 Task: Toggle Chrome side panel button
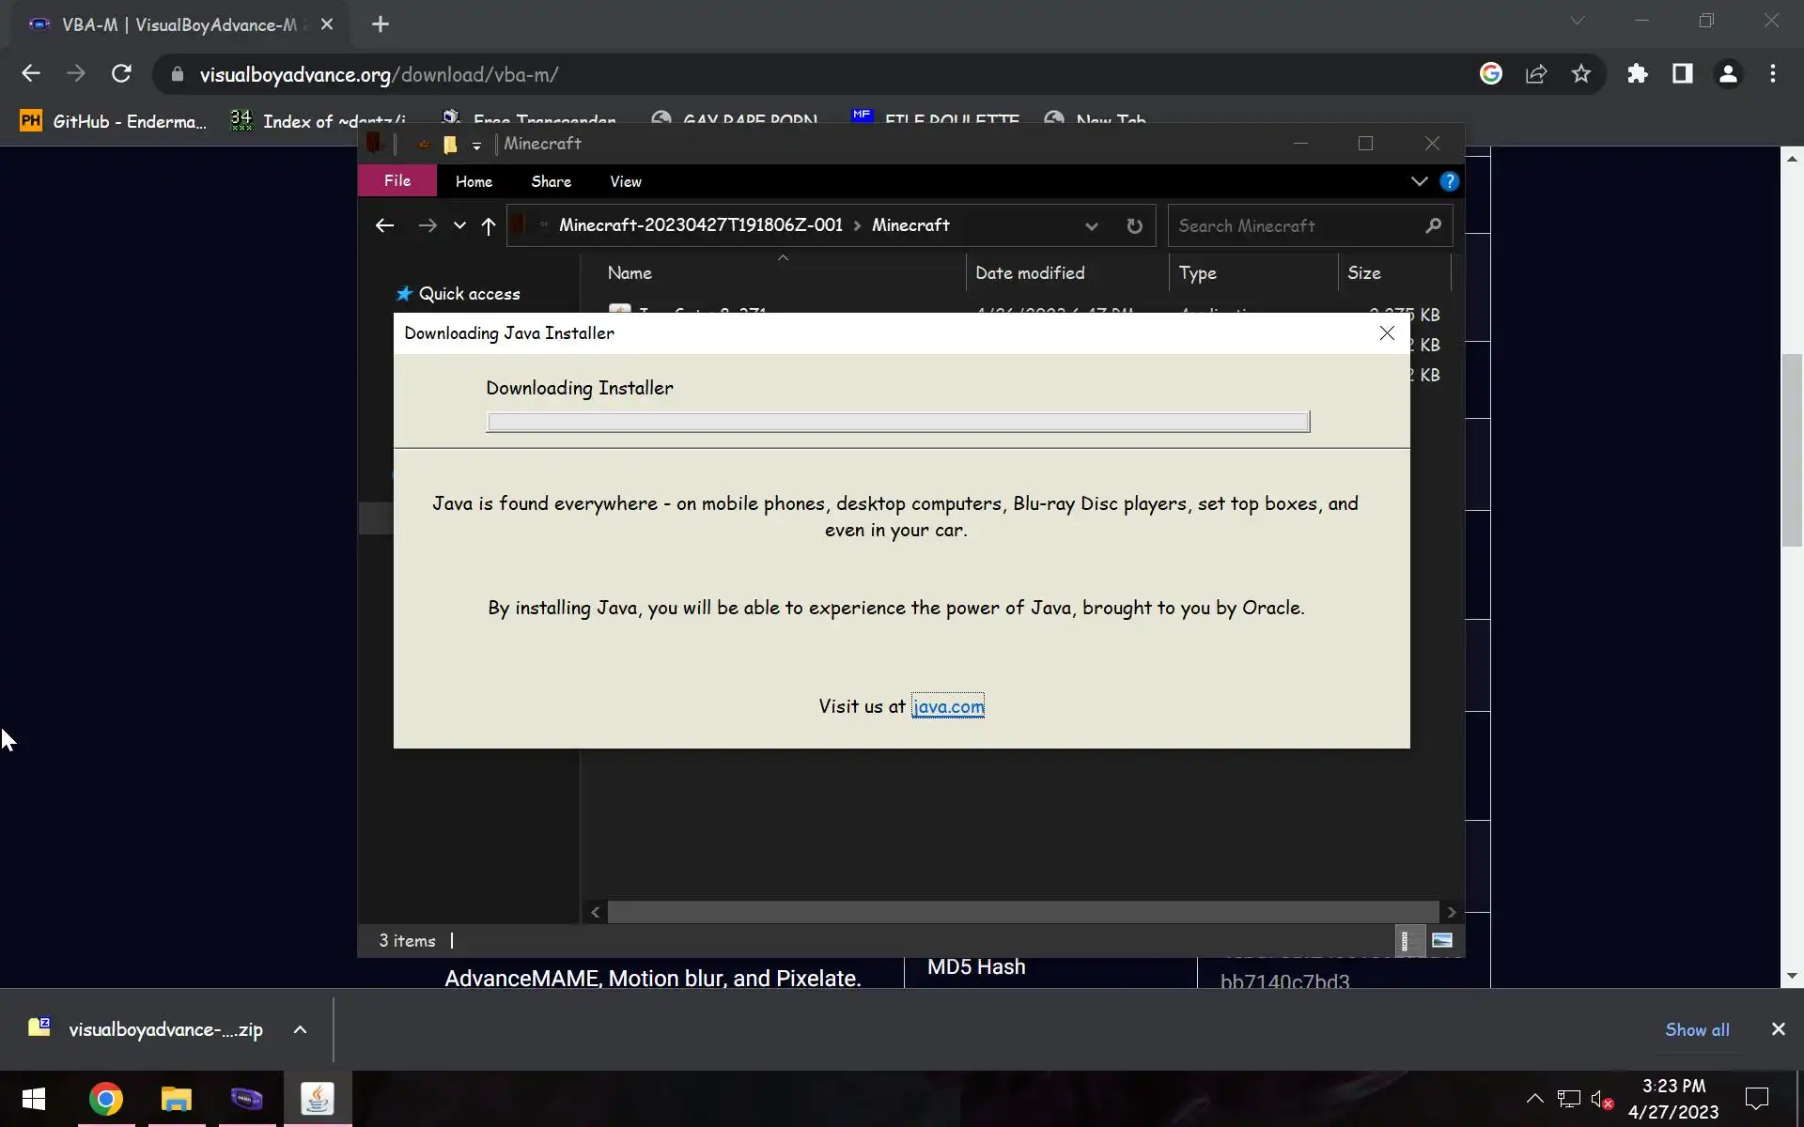pos(1682,74)
